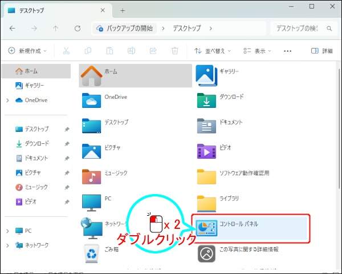Open the 表示 view dropdown
The width and height of the screenshot is (342, 274).
258,51
